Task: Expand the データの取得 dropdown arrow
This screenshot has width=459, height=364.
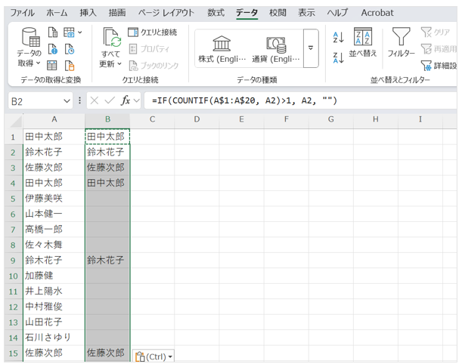Action: [38, 63]
